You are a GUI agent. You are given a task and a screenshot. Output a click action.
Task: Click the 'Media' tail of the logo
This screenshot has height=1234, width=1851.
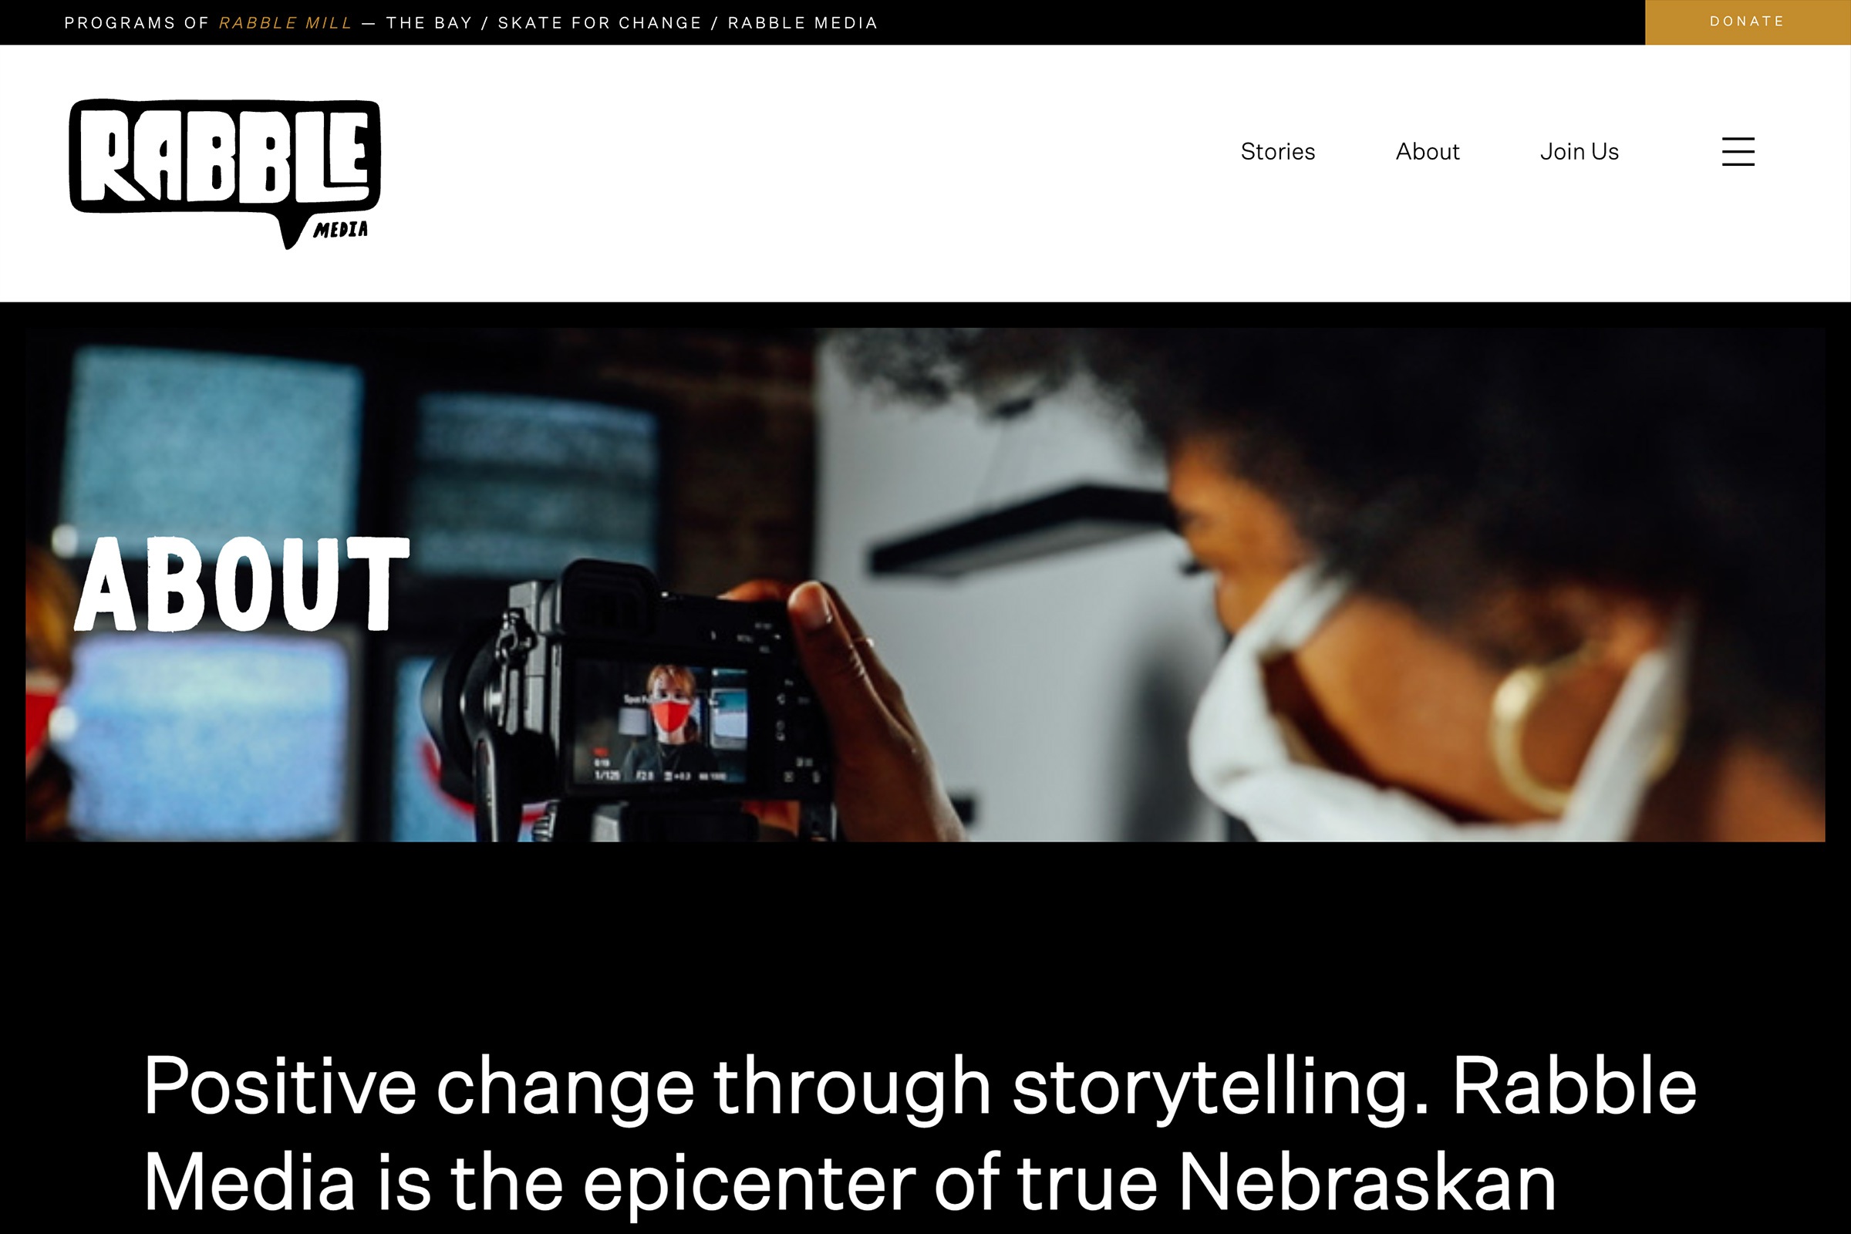(x=341, y=229)
